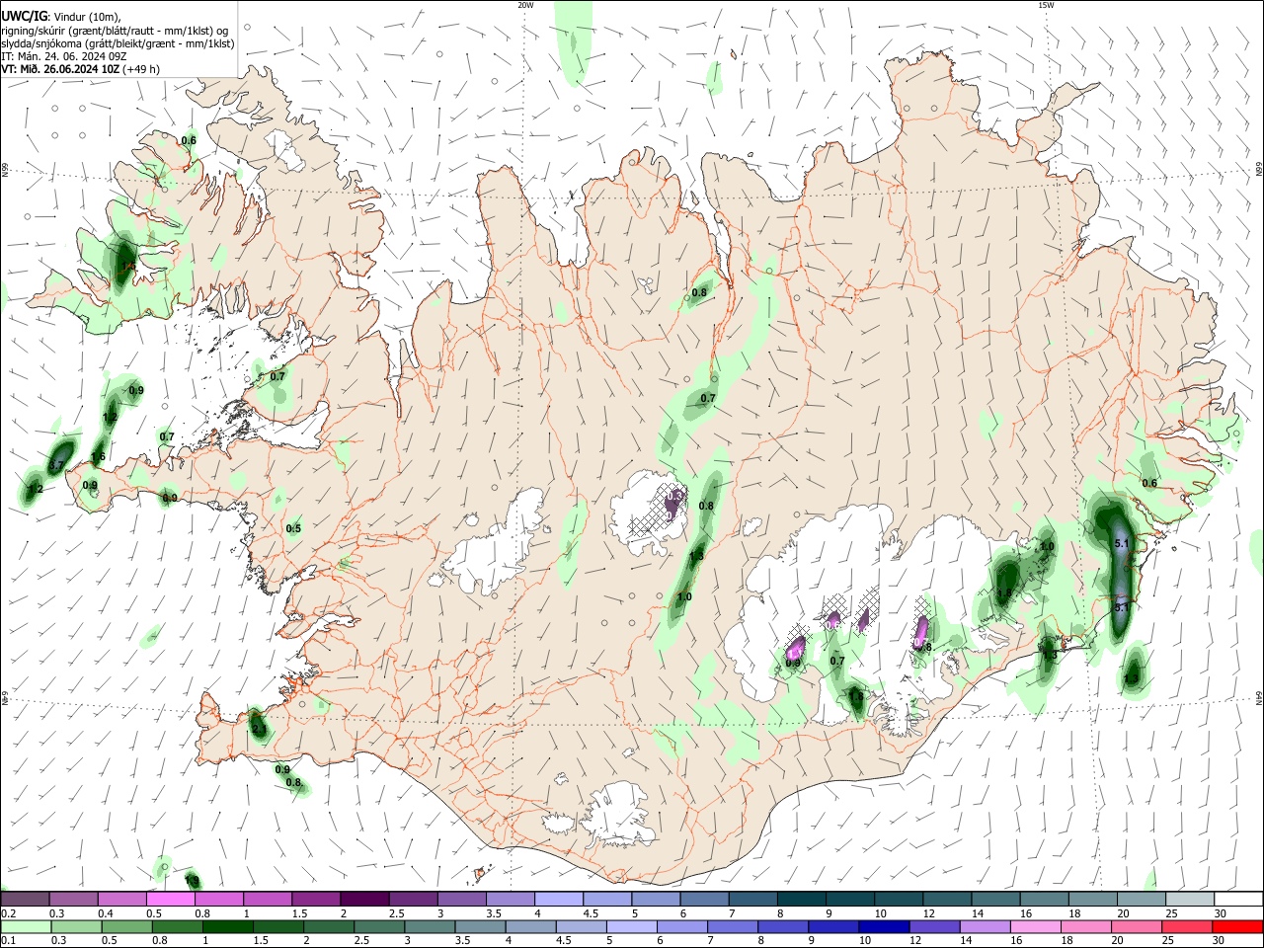Click the '15W' longitude label
This screenshot has width=1264, height=948.
[x=1046, y=5]
